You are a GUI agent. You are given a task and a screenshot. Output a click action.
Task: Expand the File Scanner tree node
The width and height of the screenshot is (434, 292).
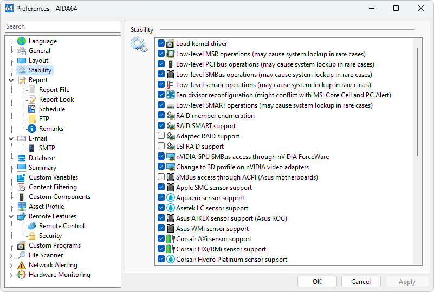pyautogui.click(x=11, y=256)
